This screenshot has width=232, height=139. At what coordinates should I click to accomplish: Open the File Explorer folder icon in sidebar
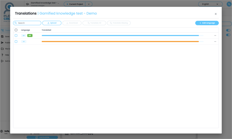(x=2, y=49)
